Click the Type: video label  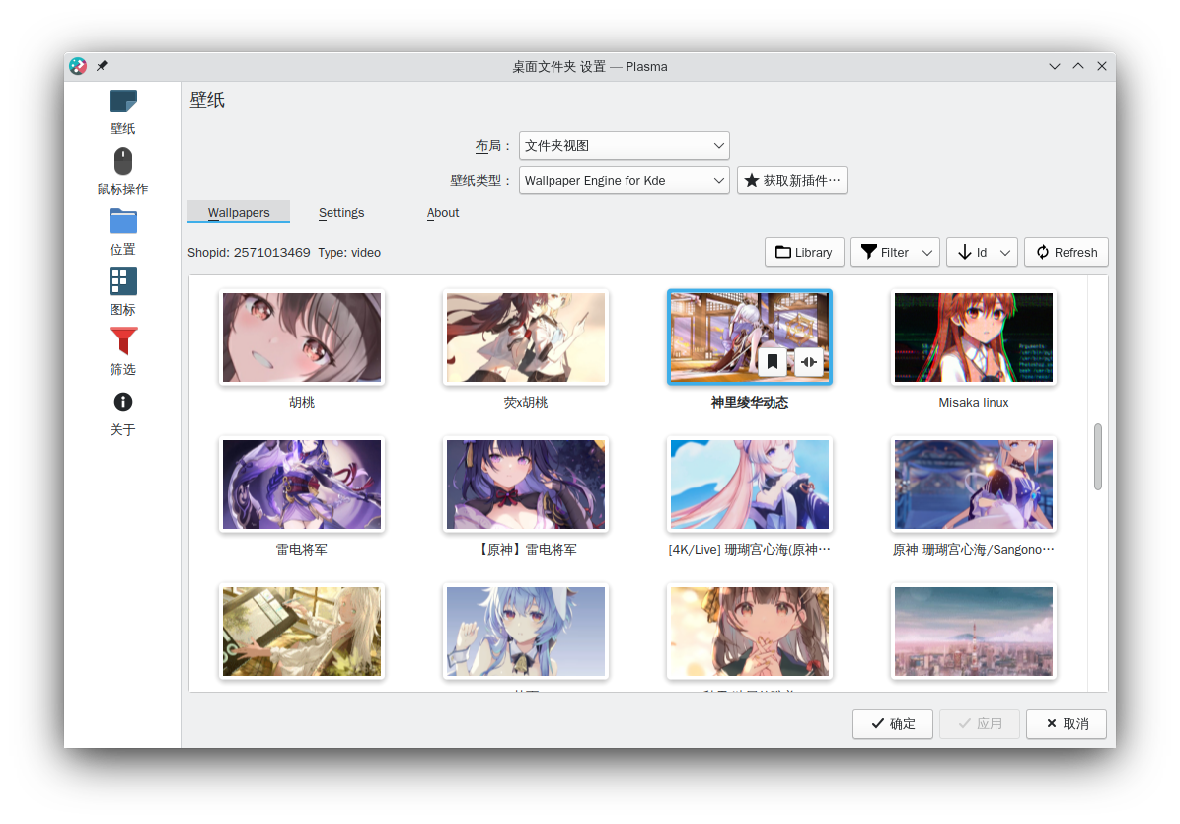point(349,252)
